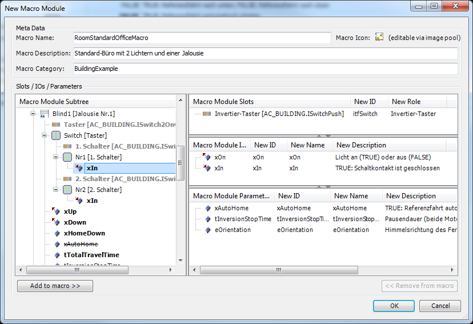The height and width of the screenshot is (324, 473).
Task: Collapse the Switch [Taster] tree node
Action: coord(45,135)
